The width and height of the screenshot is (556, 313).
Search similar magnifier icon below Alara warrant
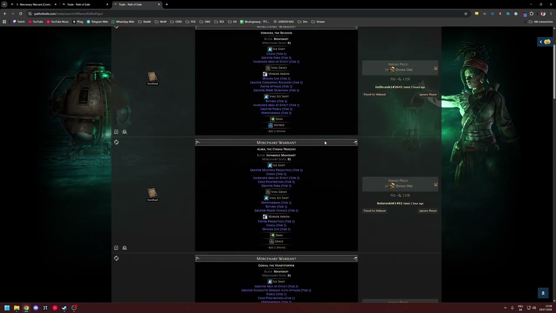[125, 248]
